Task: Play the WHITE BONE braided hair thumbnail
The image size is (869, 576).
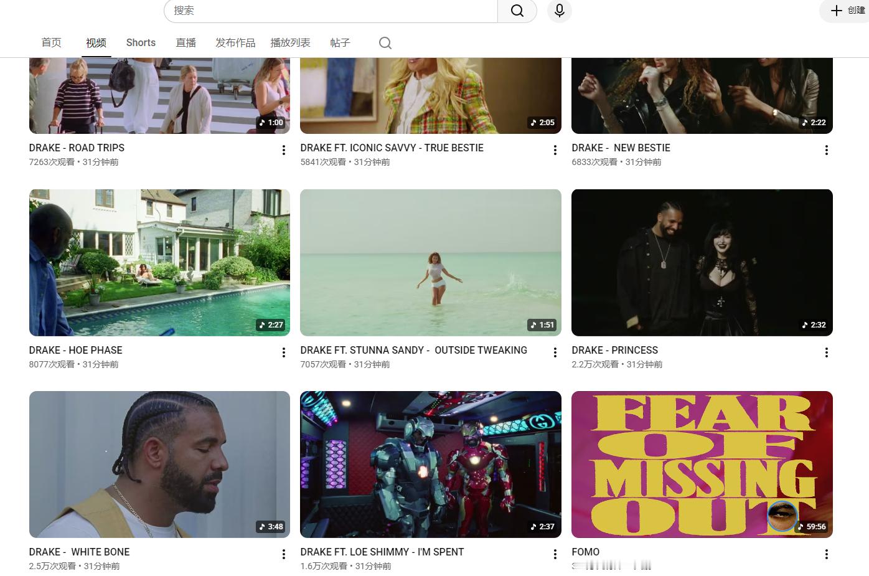Action: pyautogui.click(x=159, y=465)
